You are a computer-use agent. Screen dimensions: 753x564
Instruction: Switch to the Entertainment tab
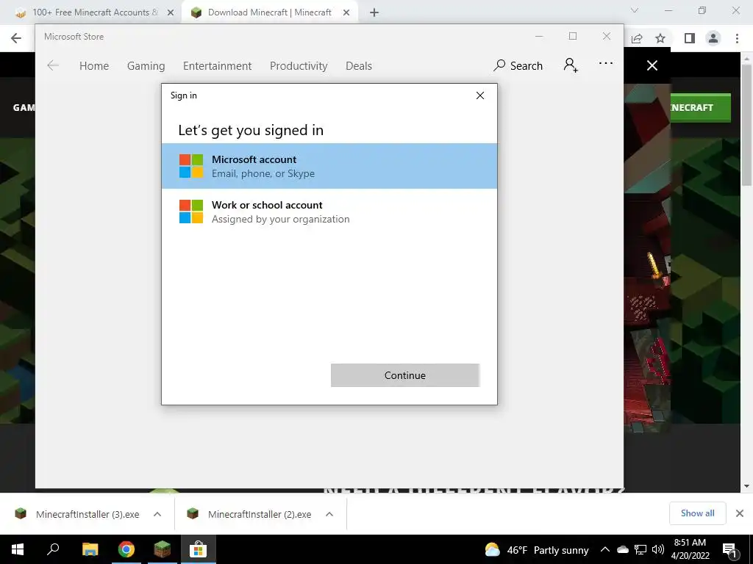[217, 65]
